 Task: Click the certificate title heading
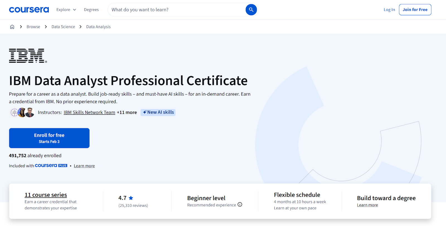[x=128, y=81]
